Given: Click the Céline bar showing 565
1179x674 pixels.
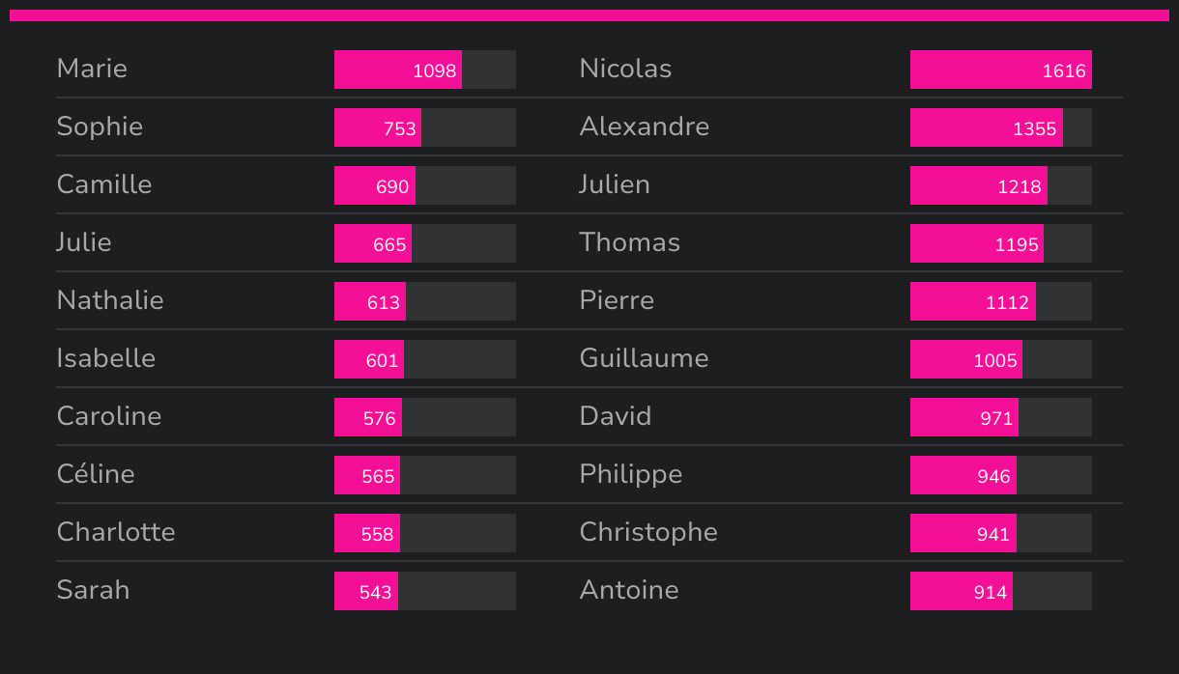Looking at the screenshot, I should [367, 475].
